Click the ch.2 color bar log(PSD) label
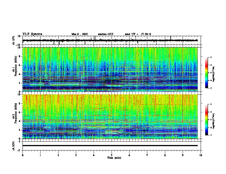This screenshot has height=174, width=226. (214, 121)
